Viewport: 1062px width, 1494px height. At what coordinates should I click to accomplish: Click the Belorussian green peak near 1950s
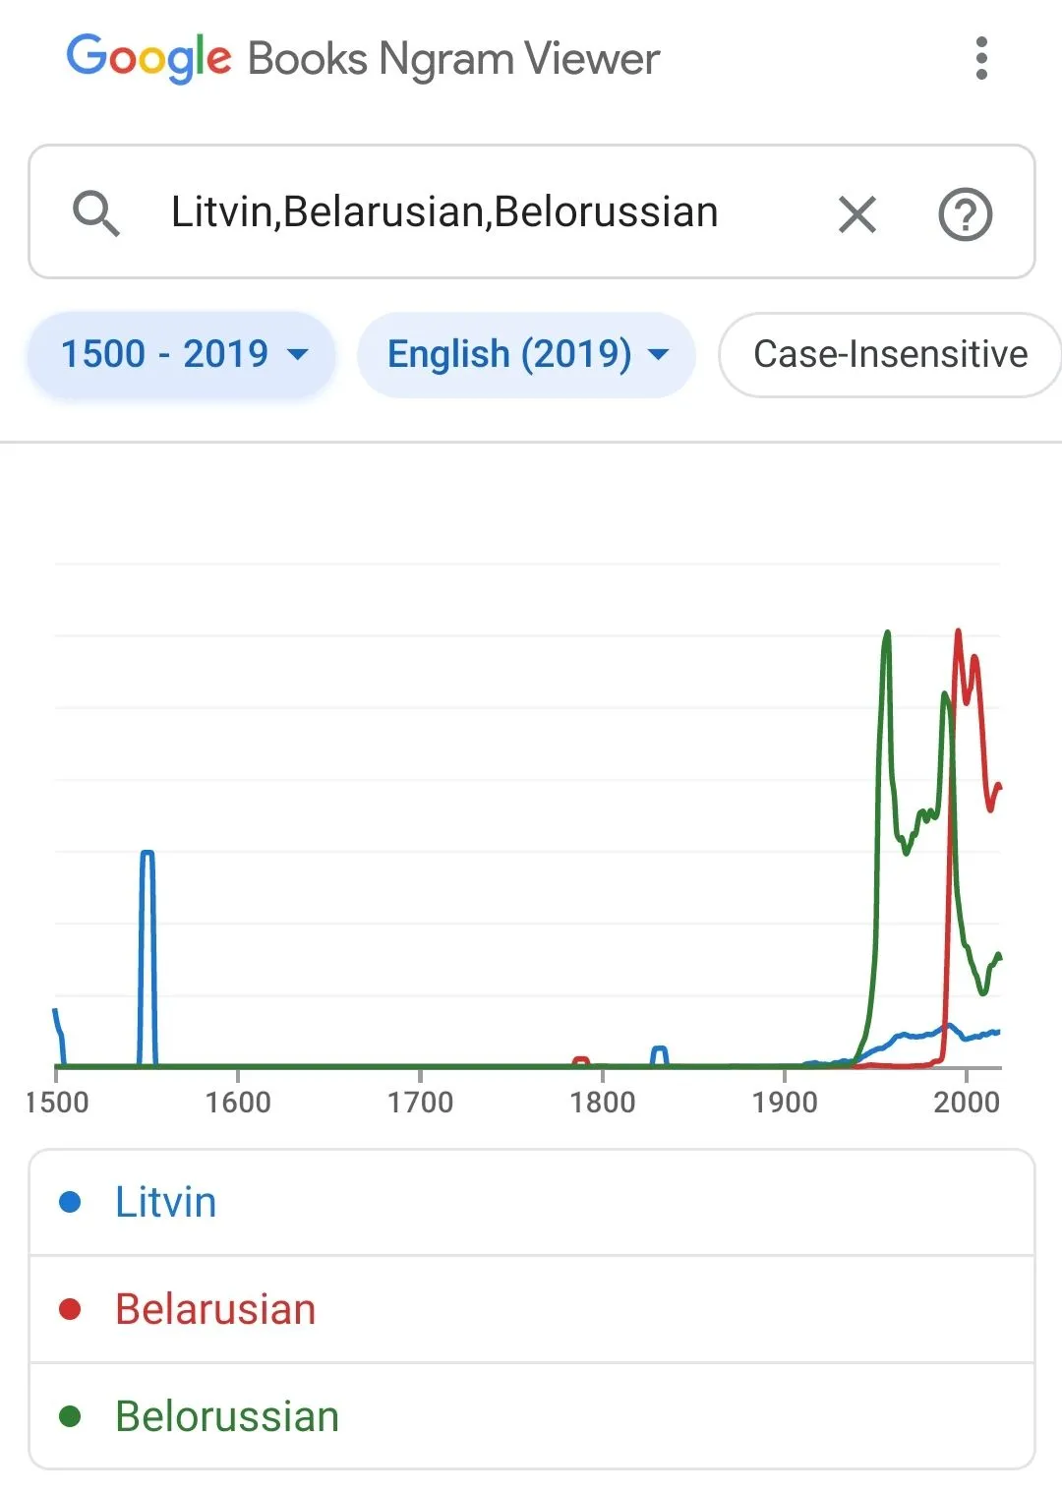coord(887,635)
